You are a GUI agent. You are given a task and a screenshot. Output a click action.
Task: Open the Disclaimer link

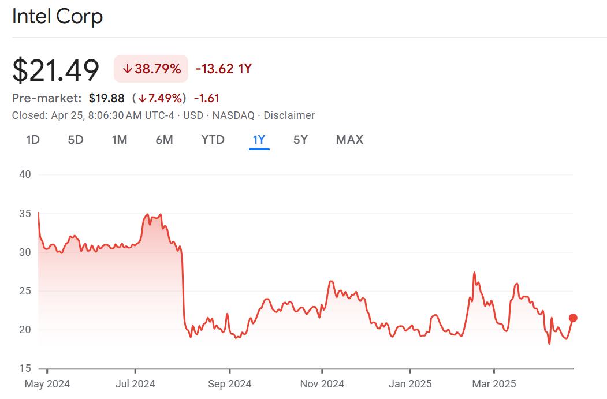[x=289, y=115]
